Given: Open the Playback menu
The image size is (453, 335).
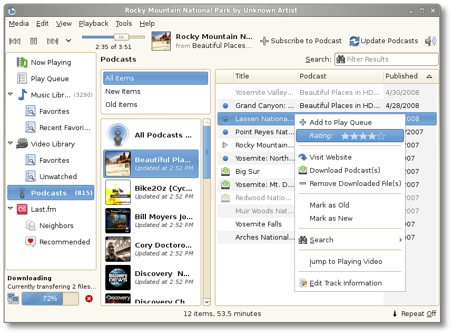Looking at the screenshot, I should 93,23.
